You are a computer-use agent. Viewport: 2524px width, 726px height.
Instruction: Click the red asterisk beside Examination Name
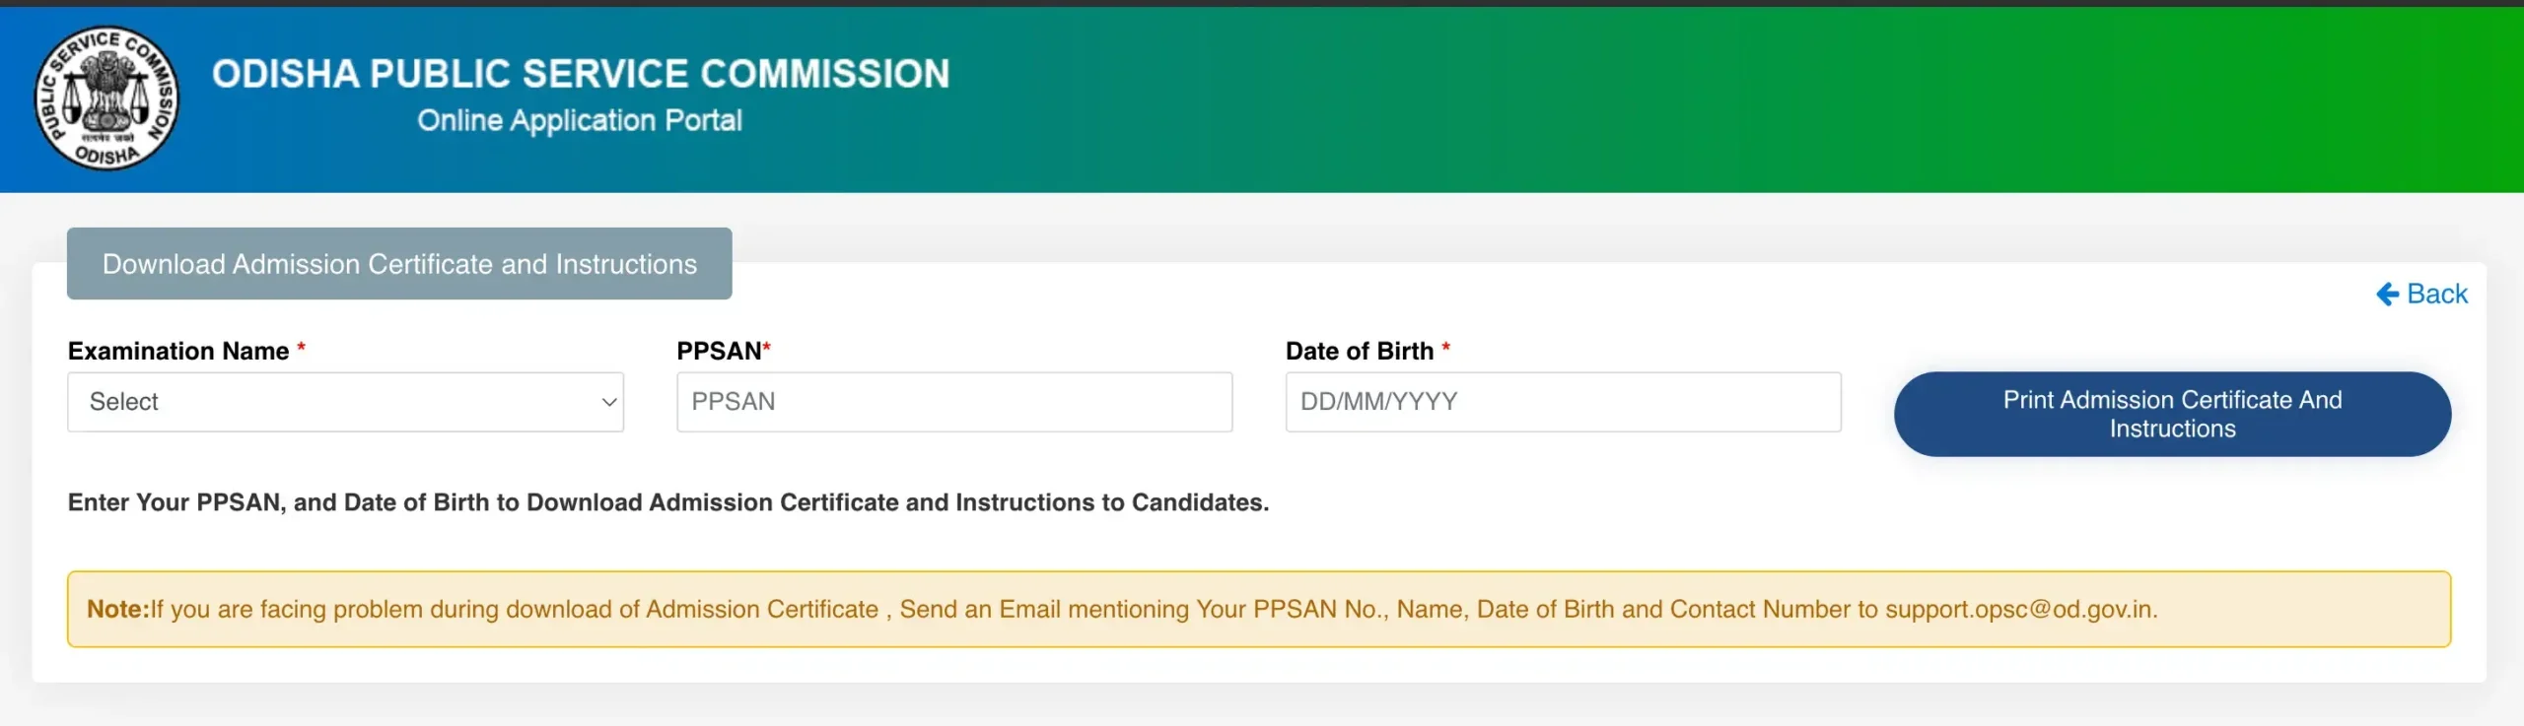point(302,348)
